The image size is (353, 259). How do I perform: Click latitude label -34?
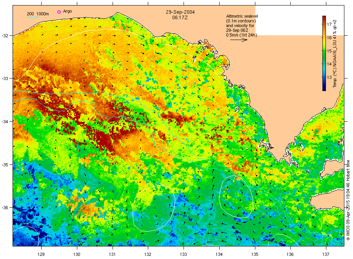[x=5, y=121]
